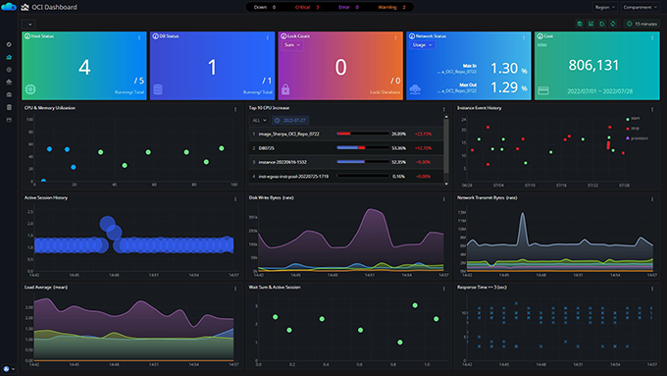Expand the Sum dropdown in Lock Count card

click(x=292, y=45)
